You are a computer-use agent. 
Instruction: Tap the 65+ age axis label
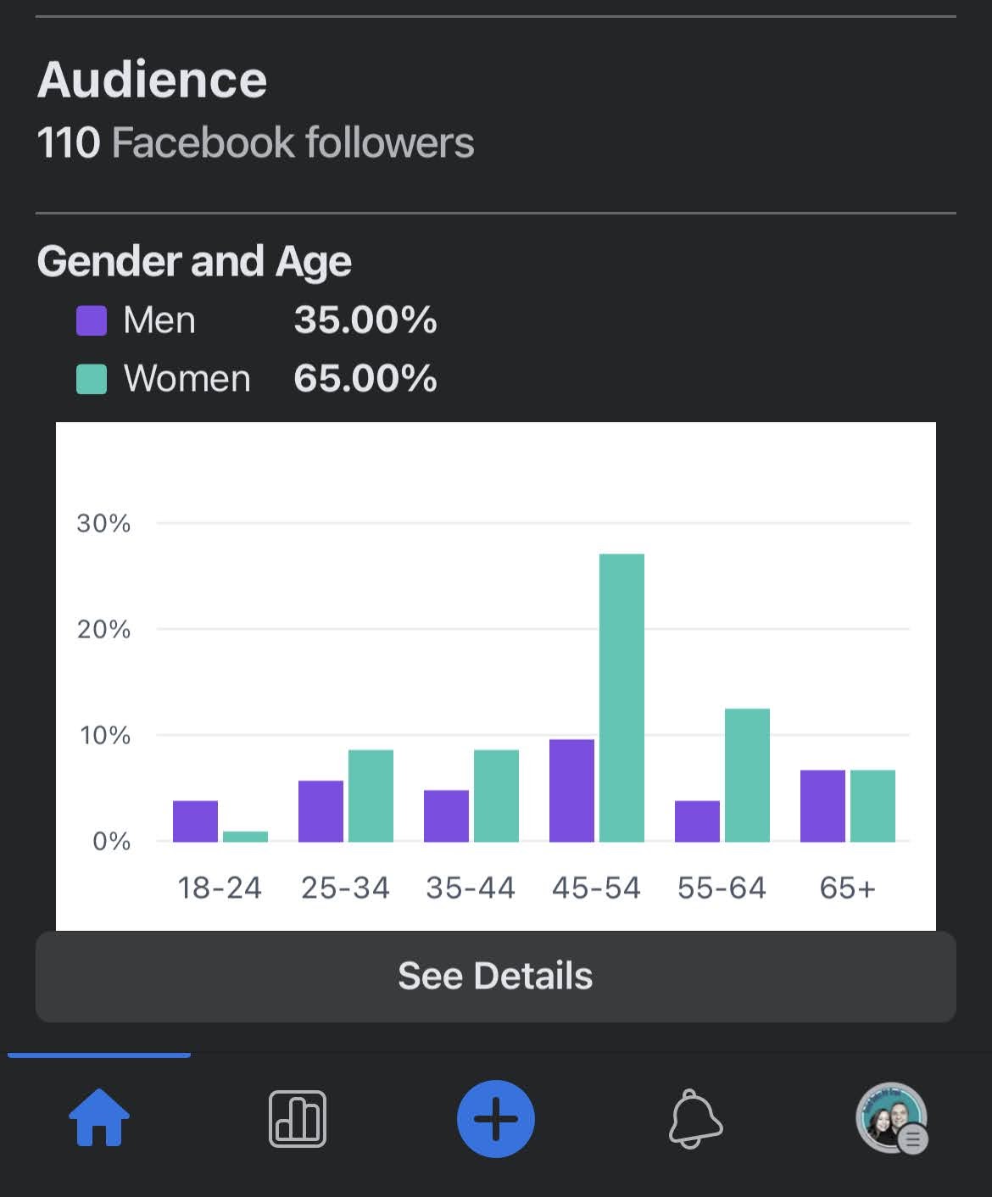click(847, 888)
